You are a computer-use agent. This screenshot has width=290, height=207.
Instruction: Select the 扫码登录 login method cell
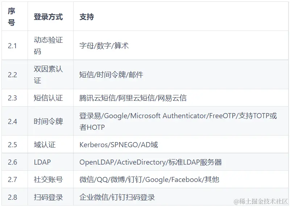click(50, 197)
